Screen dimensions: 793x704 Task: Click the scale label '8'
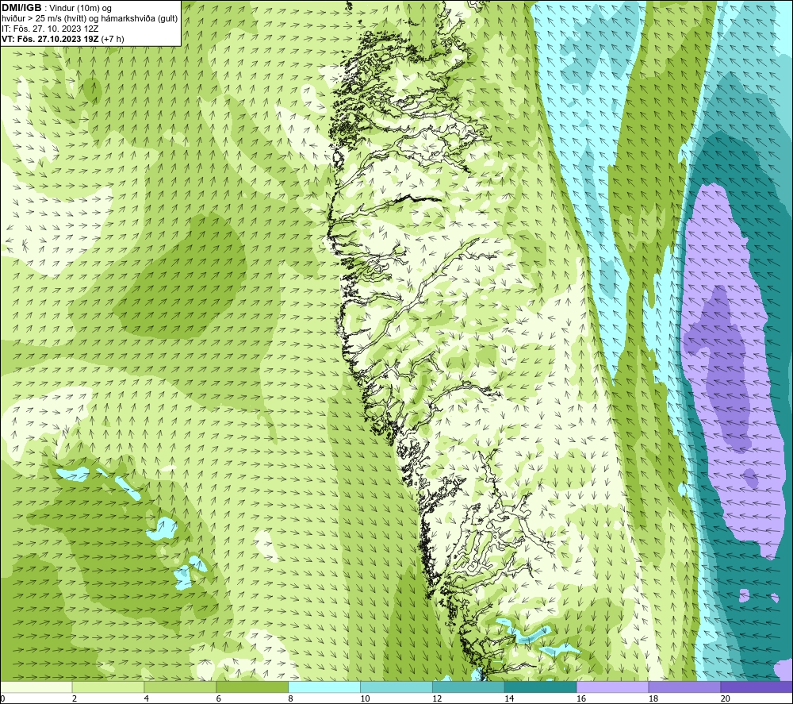pos(290,699)
